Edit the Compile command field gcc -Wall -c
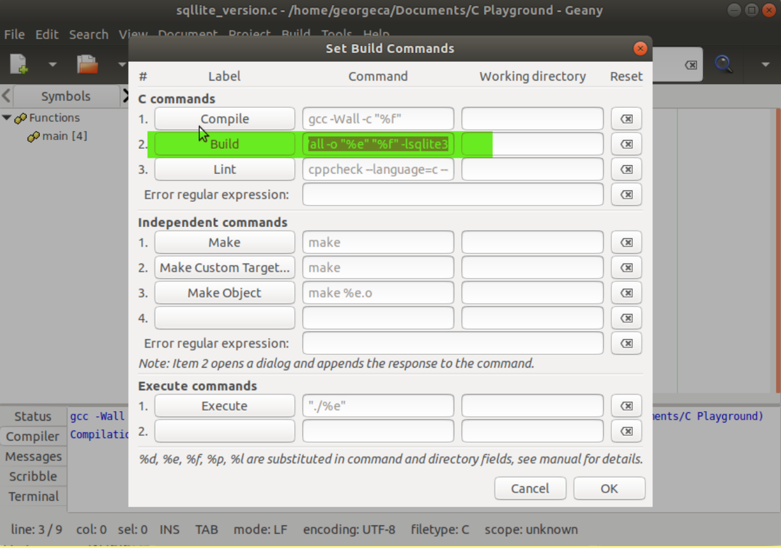 378,119
